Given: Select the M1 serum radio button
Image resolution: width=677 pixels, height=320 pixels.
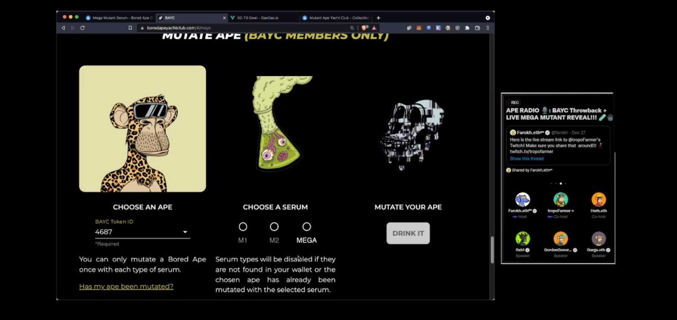Looking at the screenshot, I should point(243,227).
